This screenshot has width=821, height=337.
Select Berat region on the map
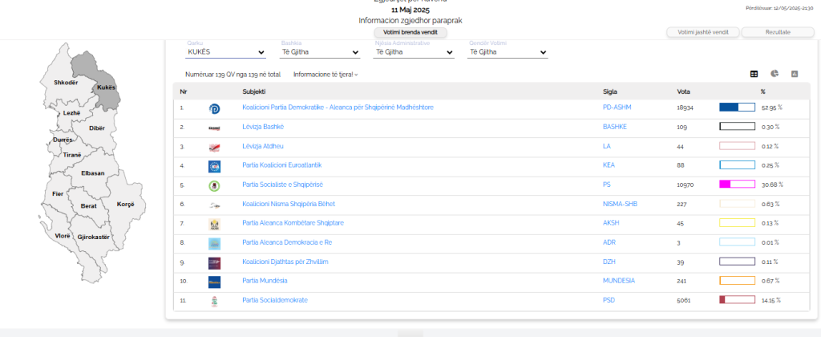pyautogui.click(x=88, y=206)
